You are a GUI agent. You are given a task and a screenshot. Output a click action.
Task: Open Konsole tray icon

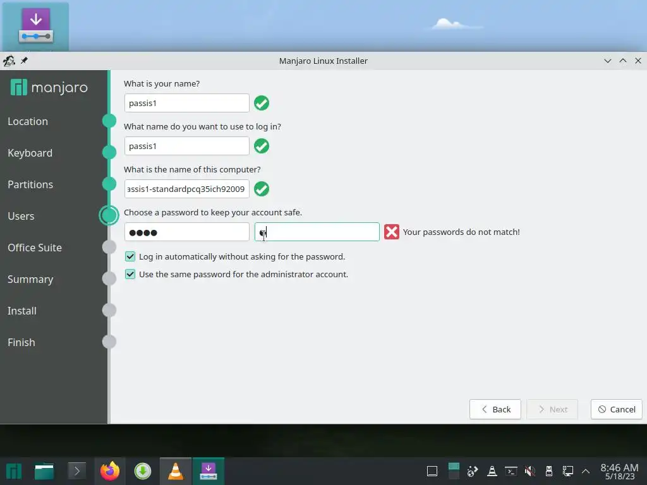511,471
